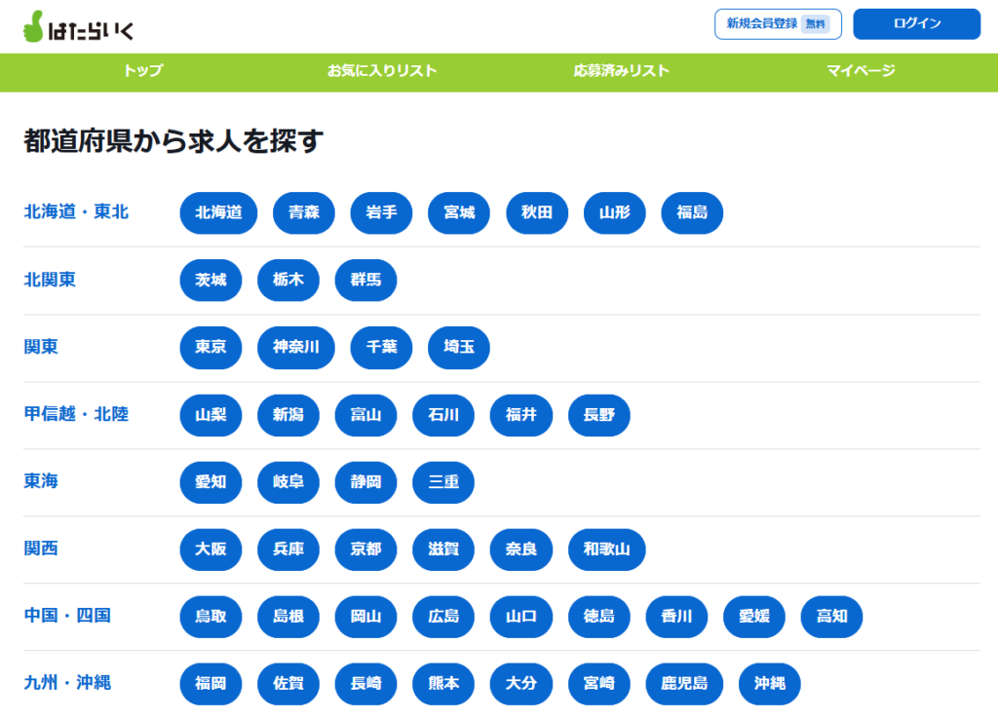The width and height of the screenshot is (998, 719).
Task: Select 大阪 prefecture button
Action: pyautogui.click(x=211, y=549)
